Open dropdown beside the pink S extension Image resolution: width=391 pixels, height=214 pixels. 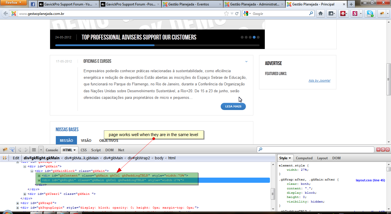coord(361,13)
